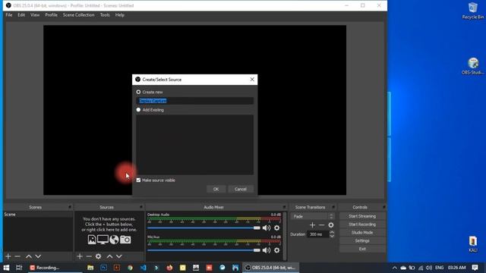The image size is (486, 273).
Task: Launch Firefox from taskbar
Action: point(169,268)
